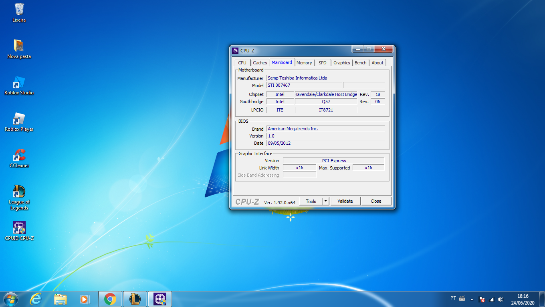The height and width of the screenshot is (307, 545).
Task: Click the Validate button
Action: tap(345, 201)
